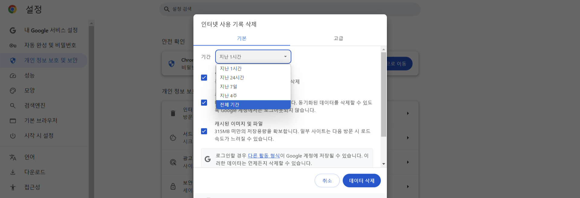Click the cookie icon in privacy list
The height and width of the screenshot is (198, 580).
173,138
